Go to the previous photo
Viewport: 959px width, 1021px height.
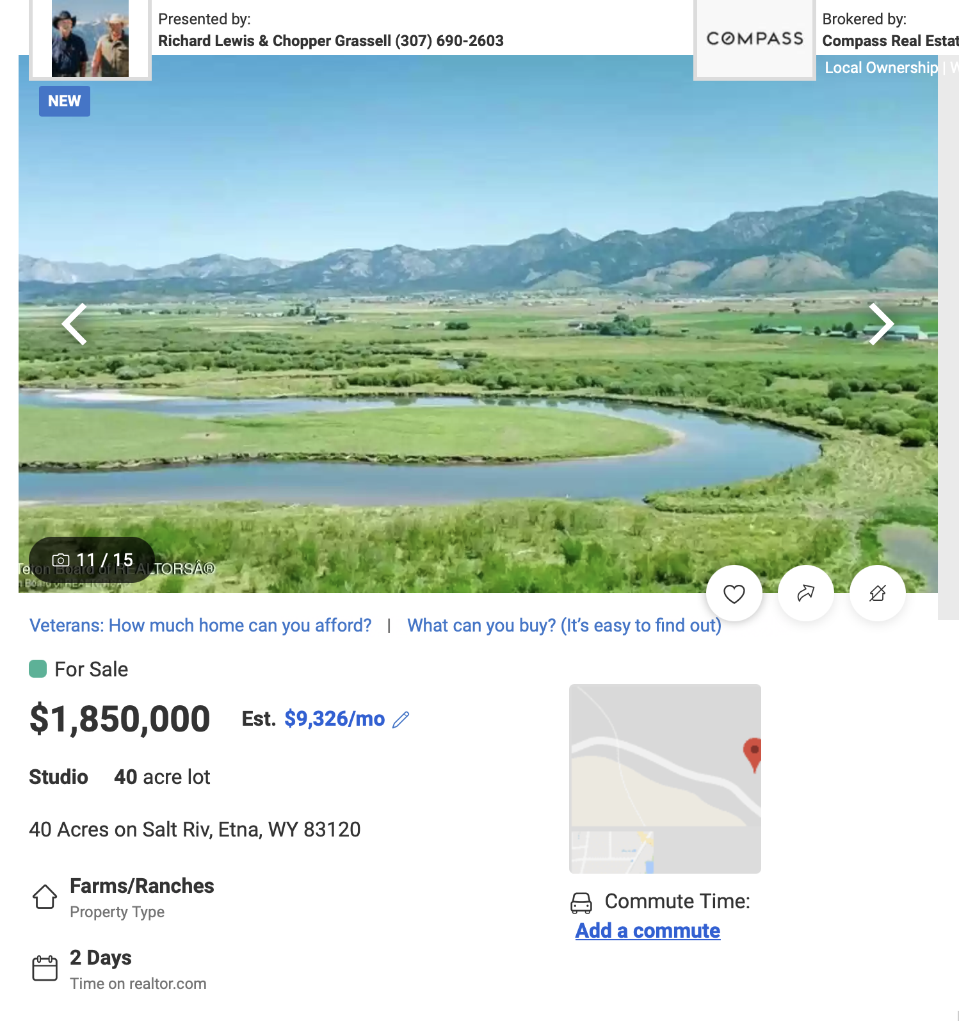tap(75, 324)
